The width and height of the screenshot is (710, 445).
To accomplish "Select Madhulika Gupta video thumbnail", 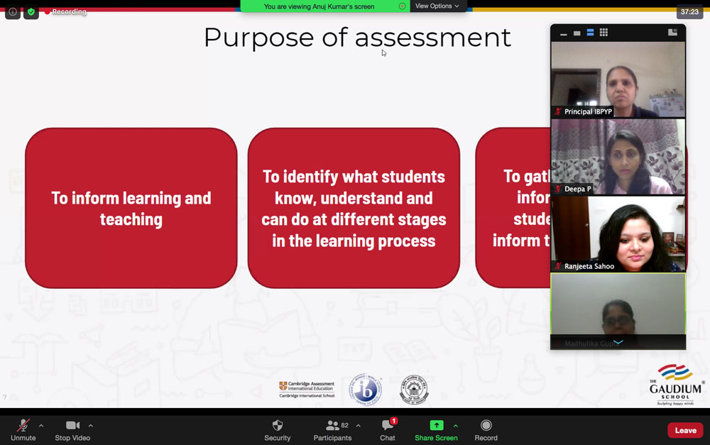I will 618,311.
